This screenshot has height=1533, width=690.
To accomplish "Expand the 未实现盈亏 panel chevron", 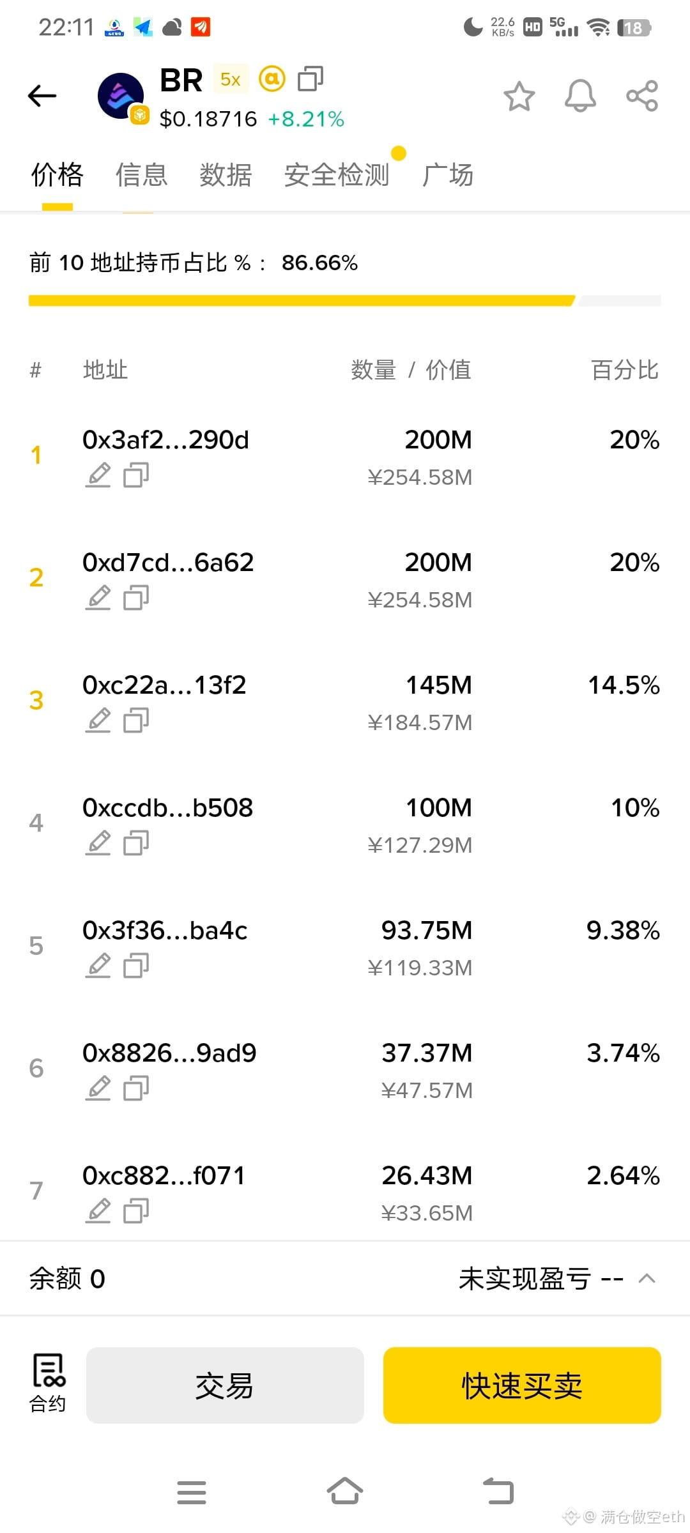I will click(x=647, y=1278).
